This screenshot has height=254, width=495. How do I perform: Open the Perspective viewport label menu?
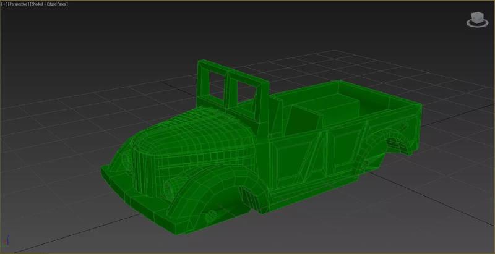(x=19, y=4)
